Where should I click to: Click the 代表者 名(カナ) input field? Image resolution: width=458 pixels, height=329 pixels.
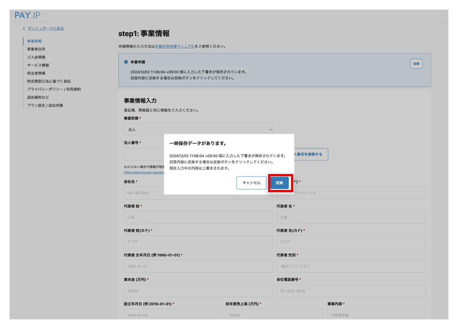351,242
